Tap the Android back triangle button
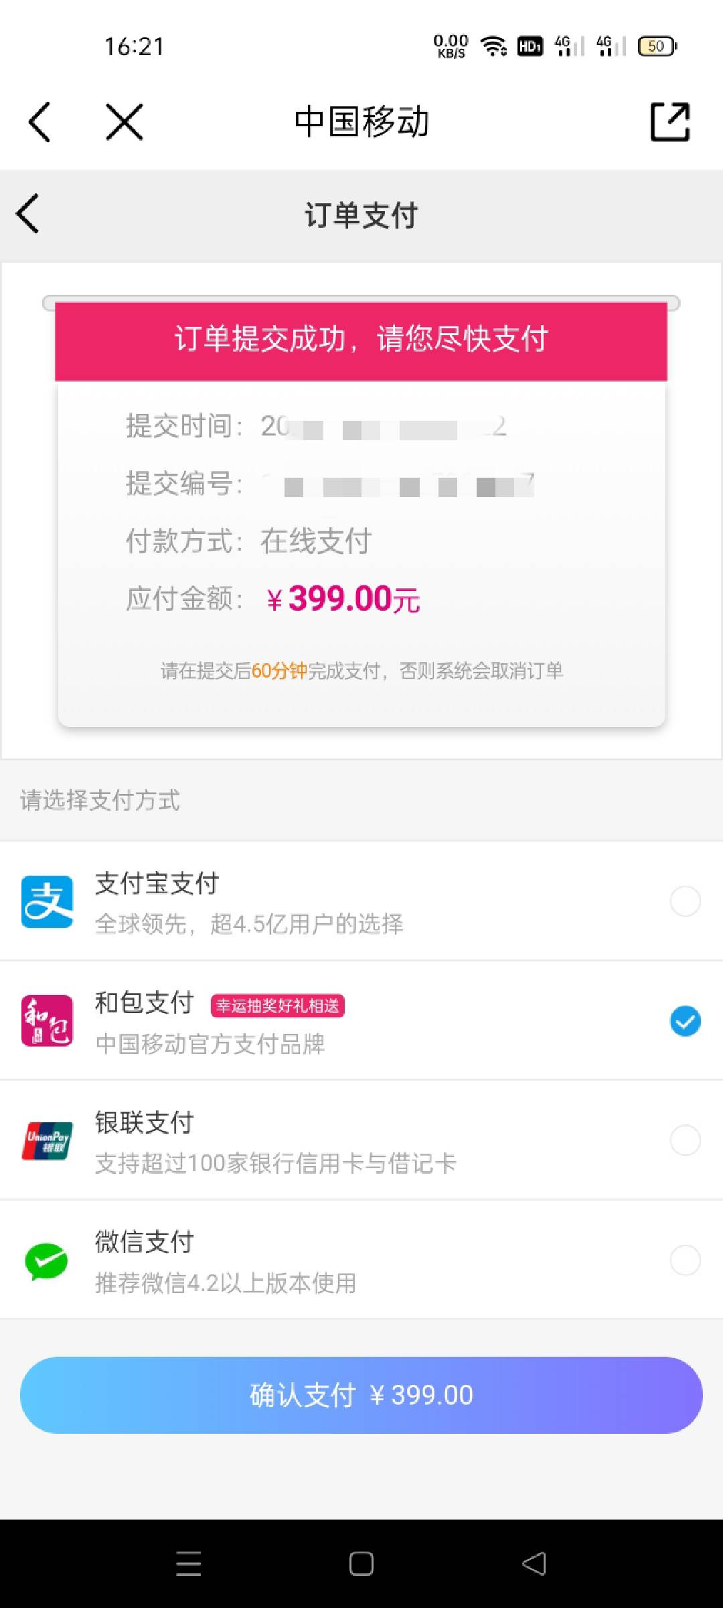 tap(534, 1564)
